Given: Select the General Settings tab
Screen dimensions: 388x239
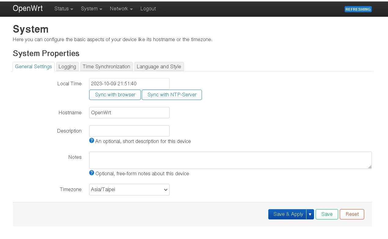Looking at the screenshot, I should click(34, 66).
